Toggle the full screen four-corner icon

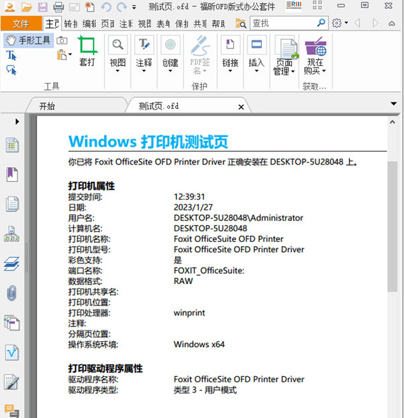(317, 5)
